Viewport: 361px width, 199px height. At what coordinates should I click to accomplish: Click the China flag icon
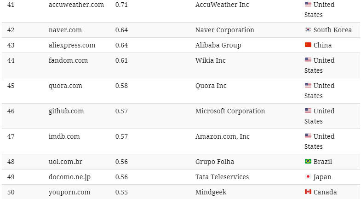(308, 45)
